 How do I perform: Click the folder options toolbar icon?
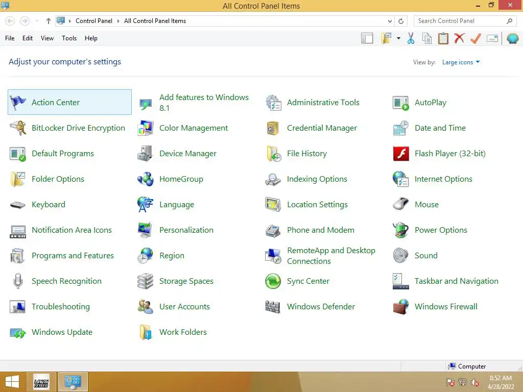[387, 38]
